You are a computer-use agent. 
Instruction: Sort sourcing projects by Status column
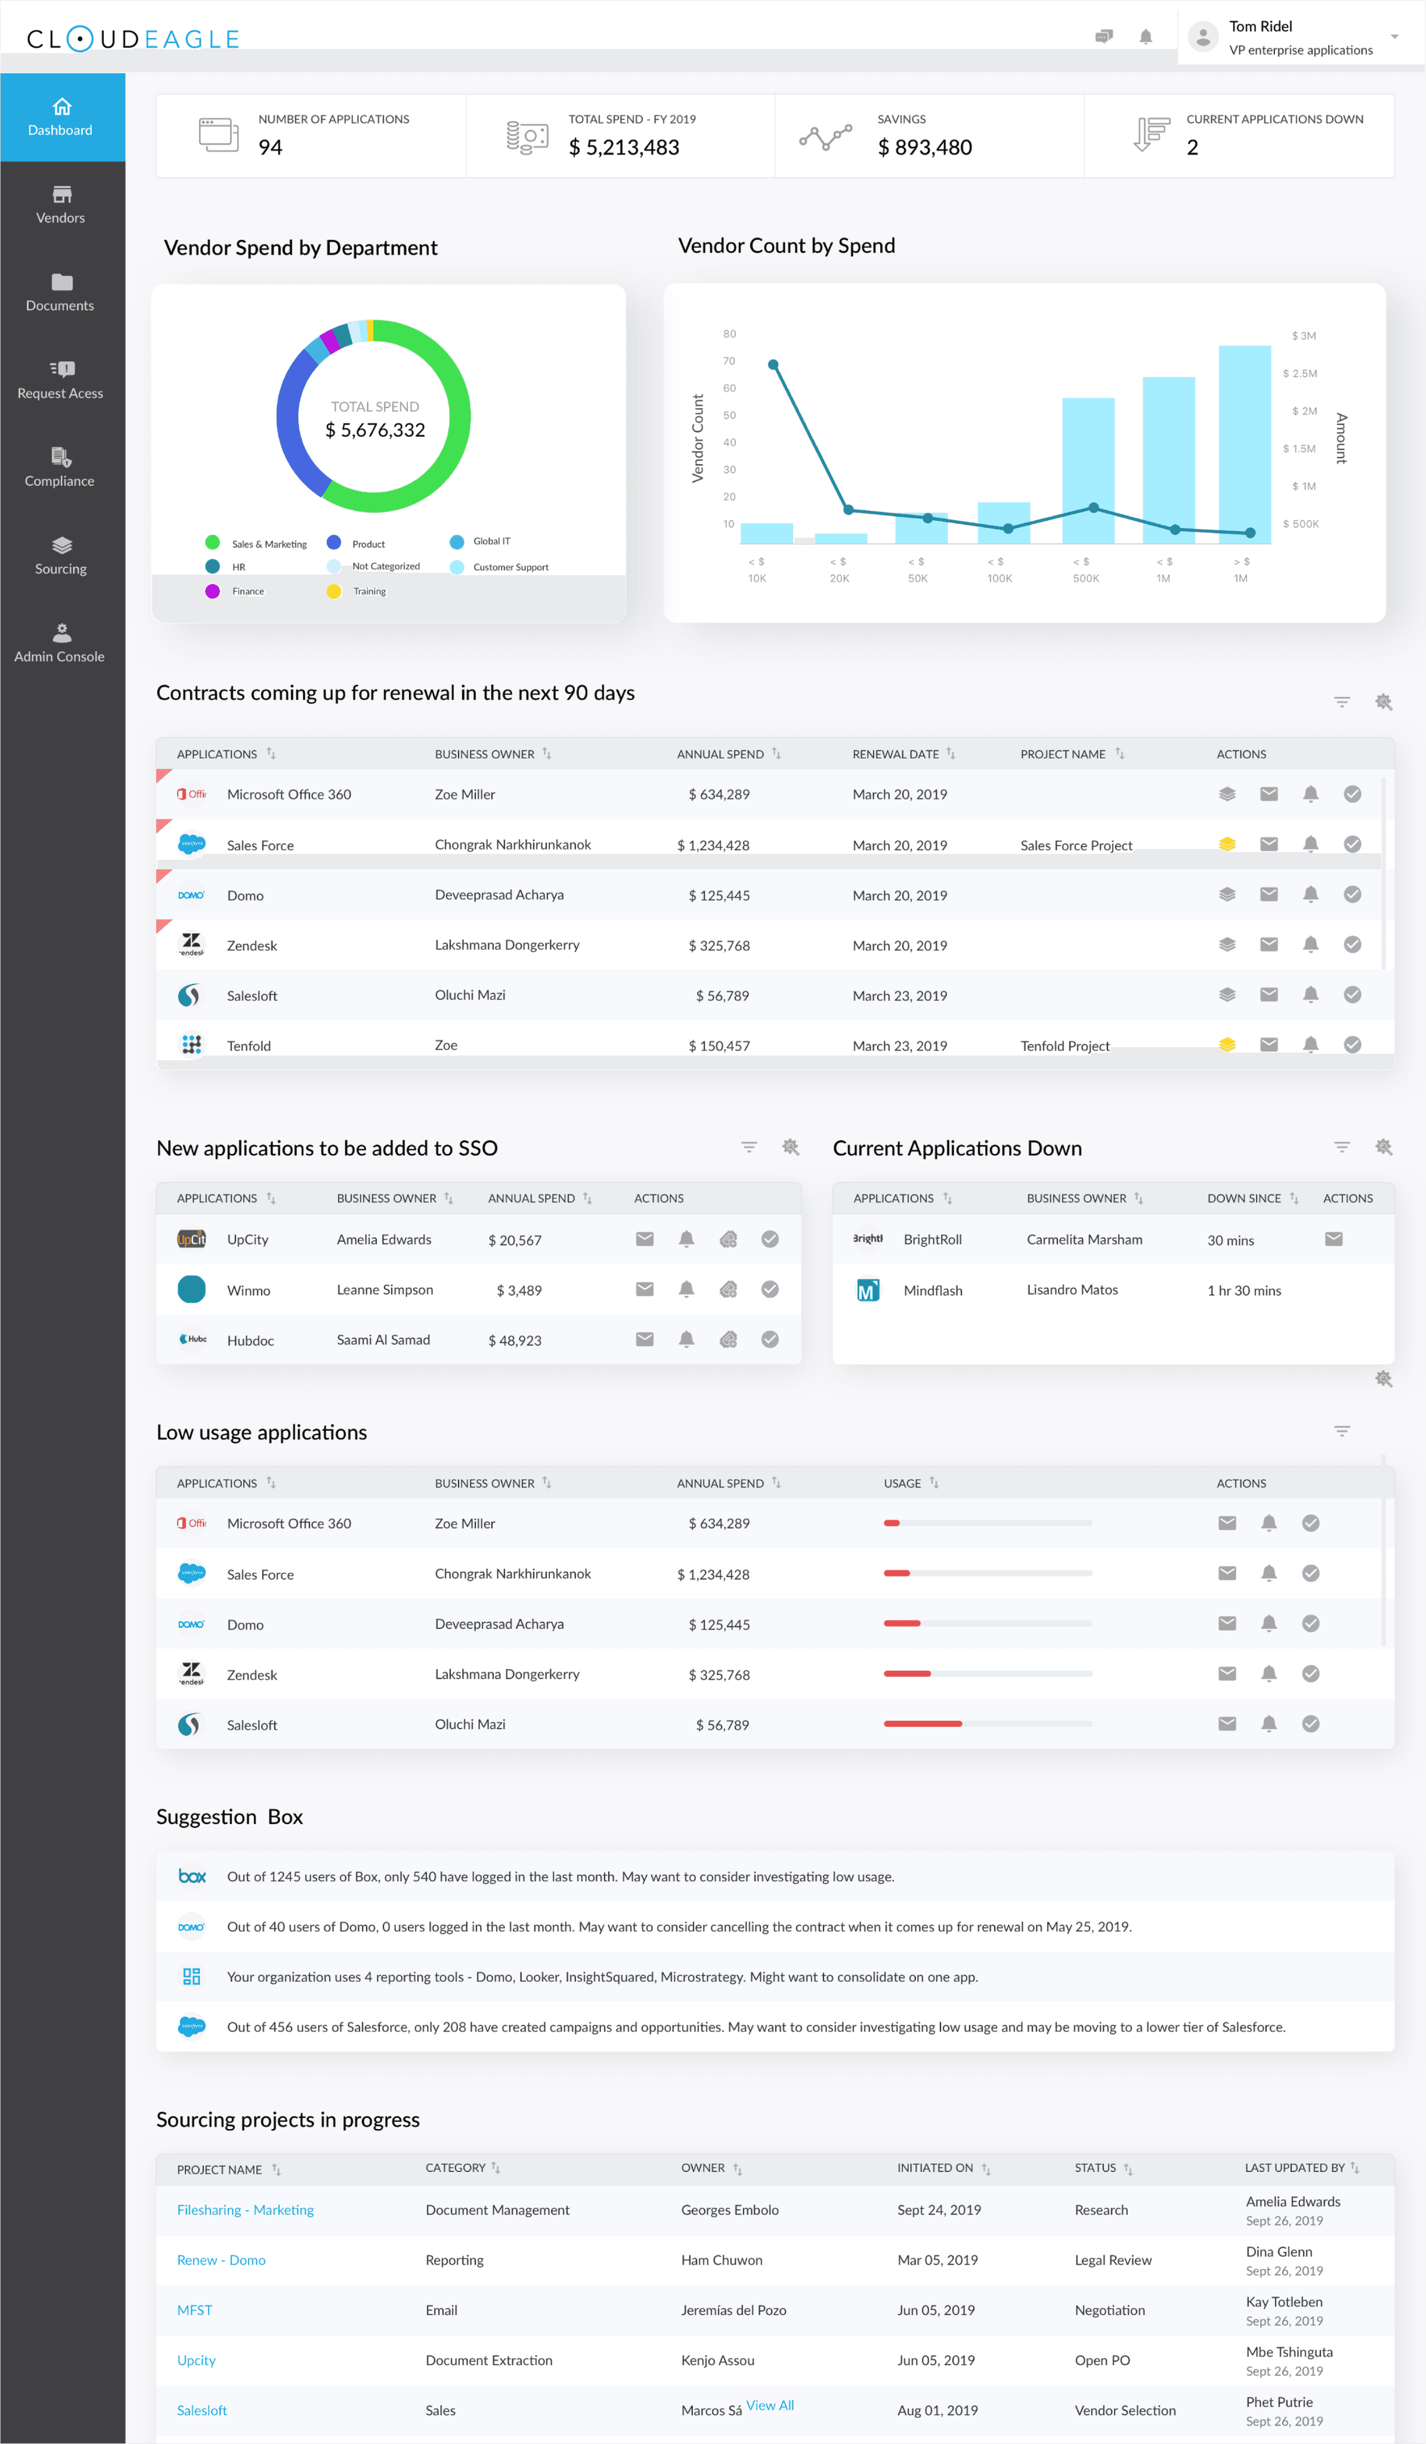point(1128,2168)
